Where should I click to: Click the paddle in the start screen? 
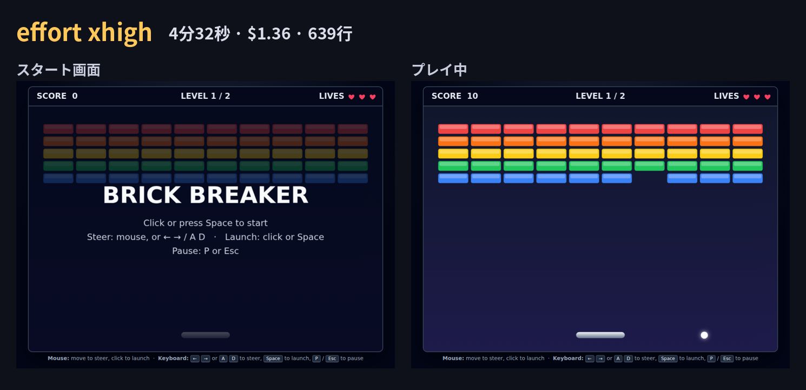point(206,335)
